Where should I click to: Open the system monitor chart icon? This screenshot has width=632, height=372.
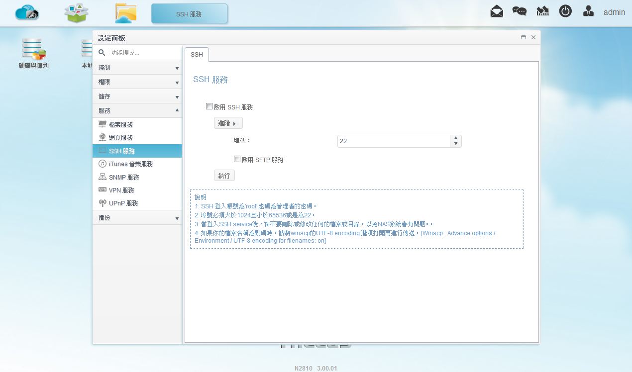(x=542, y=11)
